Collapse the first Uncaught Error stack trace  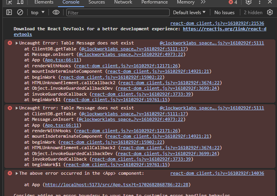click(17, 43)
